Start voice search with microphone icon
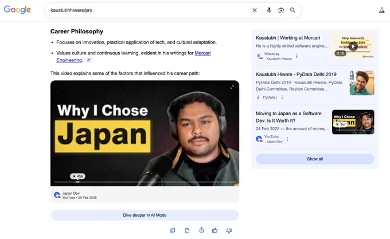Screen dimensions: 390x239 click(269, 10)
